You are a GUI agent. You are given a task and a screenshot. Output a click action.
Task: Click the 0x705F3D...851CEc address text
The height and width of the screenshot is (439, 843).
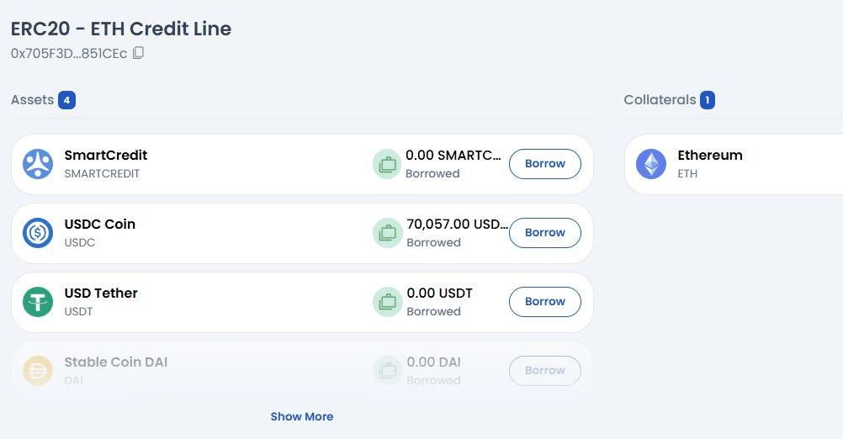coord(68,53)
